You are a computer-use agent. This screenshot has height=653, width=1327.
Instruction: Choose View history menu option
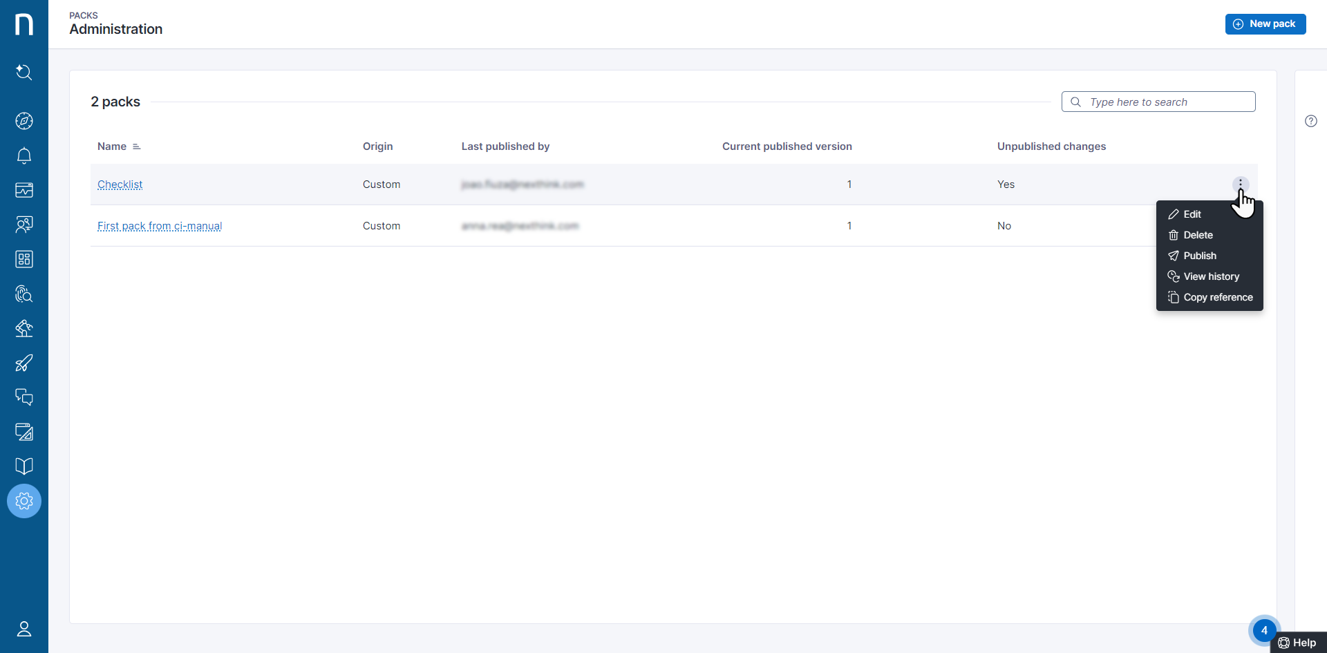(1210, 276)
